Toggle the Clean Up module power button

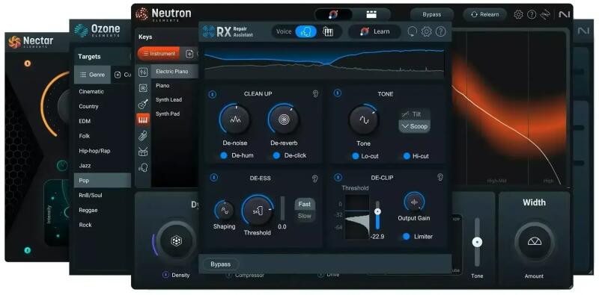[x=213, y=94]
